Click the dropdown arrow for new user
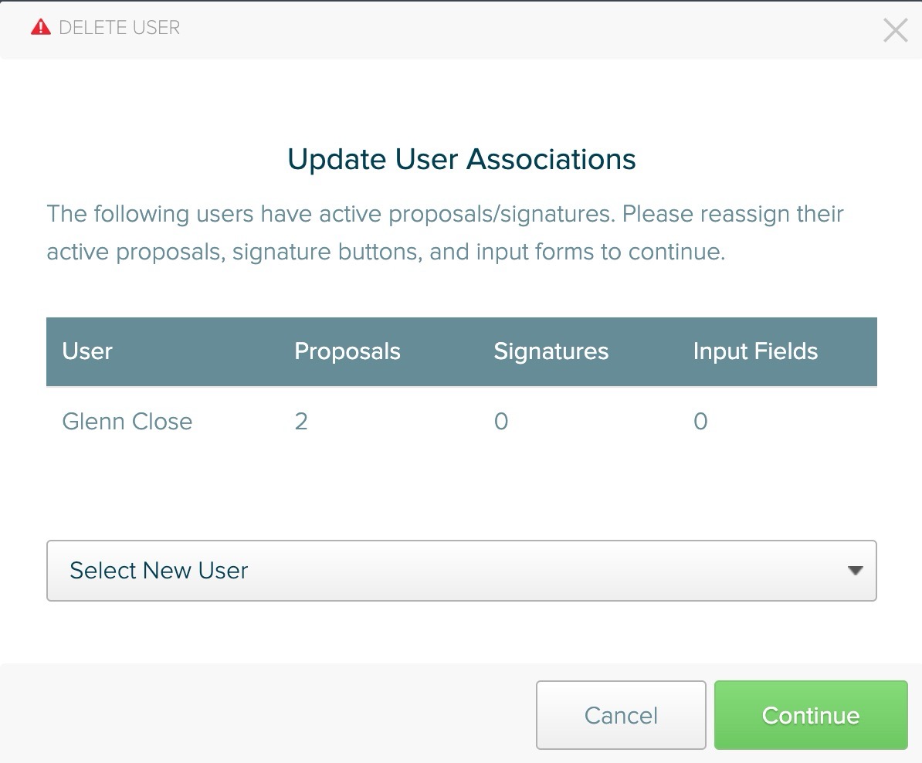Viewport: 922px width, 763px height. coord(855,571)
